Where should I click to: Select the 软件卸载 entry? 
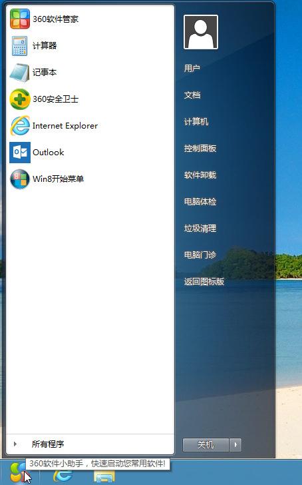pos(200,175)
